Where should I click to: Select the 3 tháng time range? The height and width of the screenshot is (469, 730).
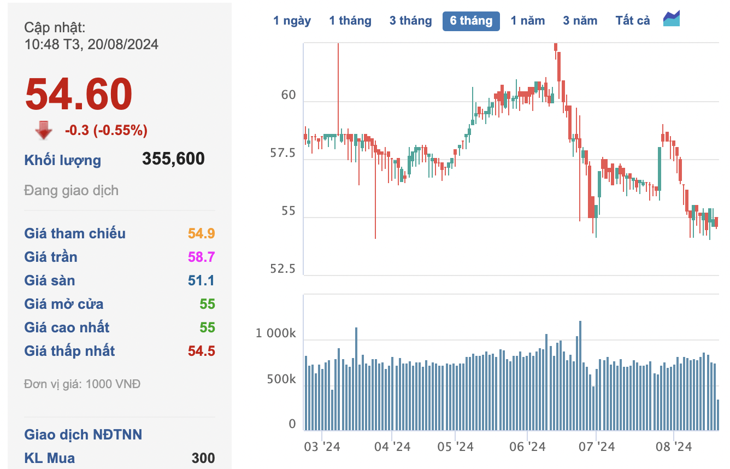[x=410, y=21]
